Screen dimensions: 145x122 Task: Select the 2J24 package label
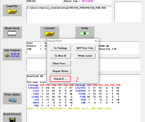(35, 91)
